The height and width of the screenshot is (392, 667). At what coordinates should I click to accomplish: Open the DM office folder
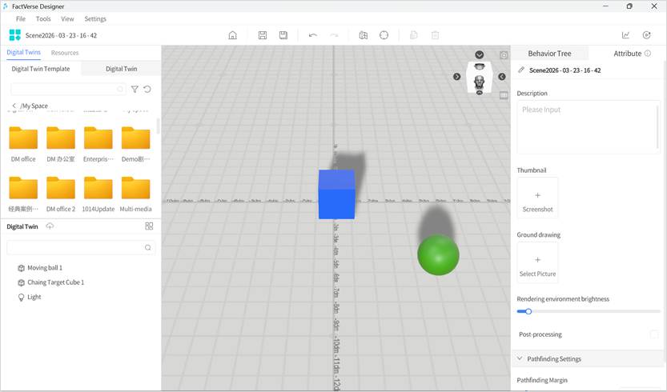23,145
